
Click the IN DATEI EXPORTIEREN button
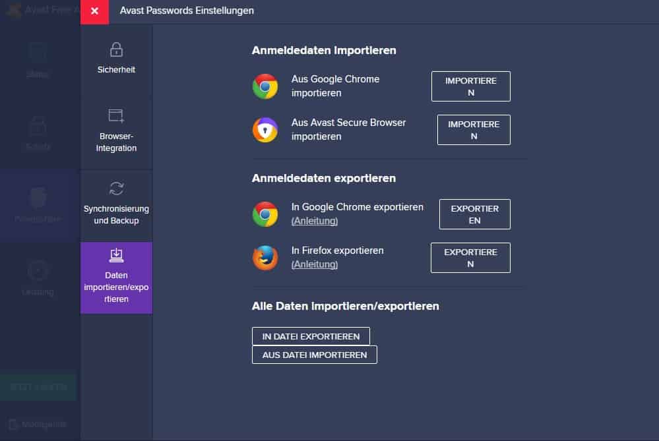click(311, 336)
